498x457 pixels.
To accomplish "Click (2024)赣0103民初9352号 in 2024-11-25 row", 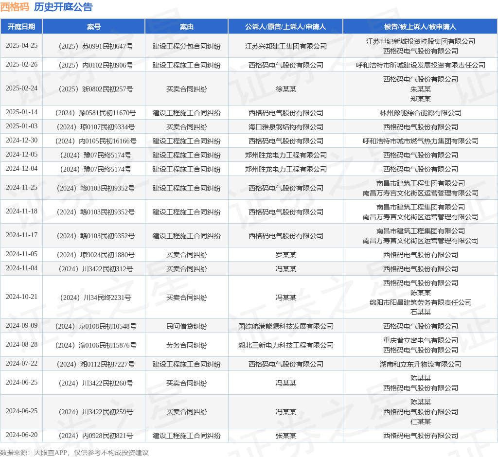I will click(94, 188).
